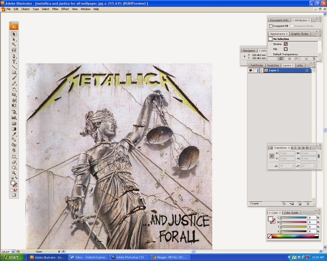
Task: Click the Delete Selection trash icon in Layers panel
Action: coord(308,204)
